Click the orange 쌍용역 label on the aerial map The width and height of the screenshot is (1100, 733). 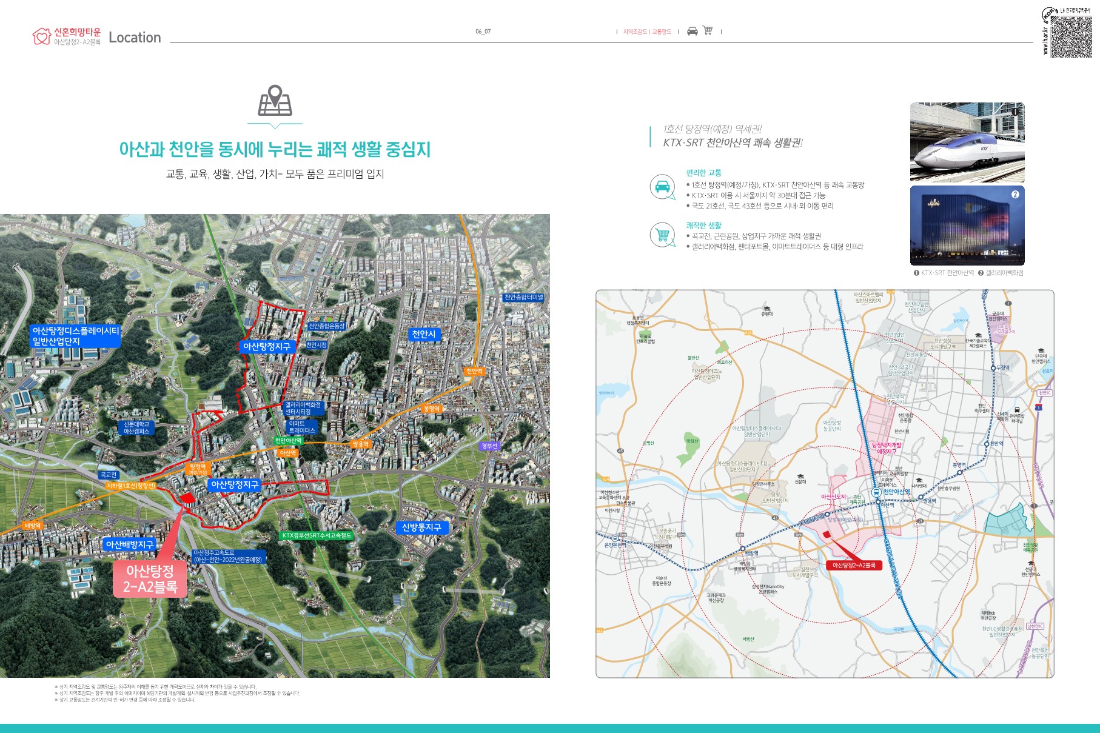pyautogui.click(x=360, y=444)
